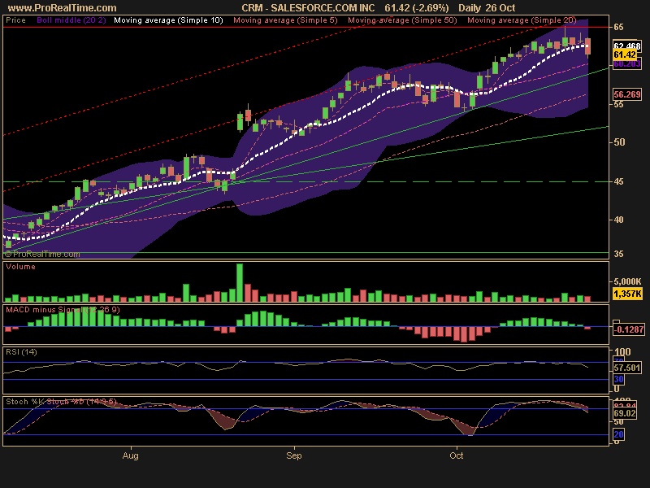The height and width of the screenshot is (488, 650).
Task: Click the Aug time axis label
Action: pos(131,455)
